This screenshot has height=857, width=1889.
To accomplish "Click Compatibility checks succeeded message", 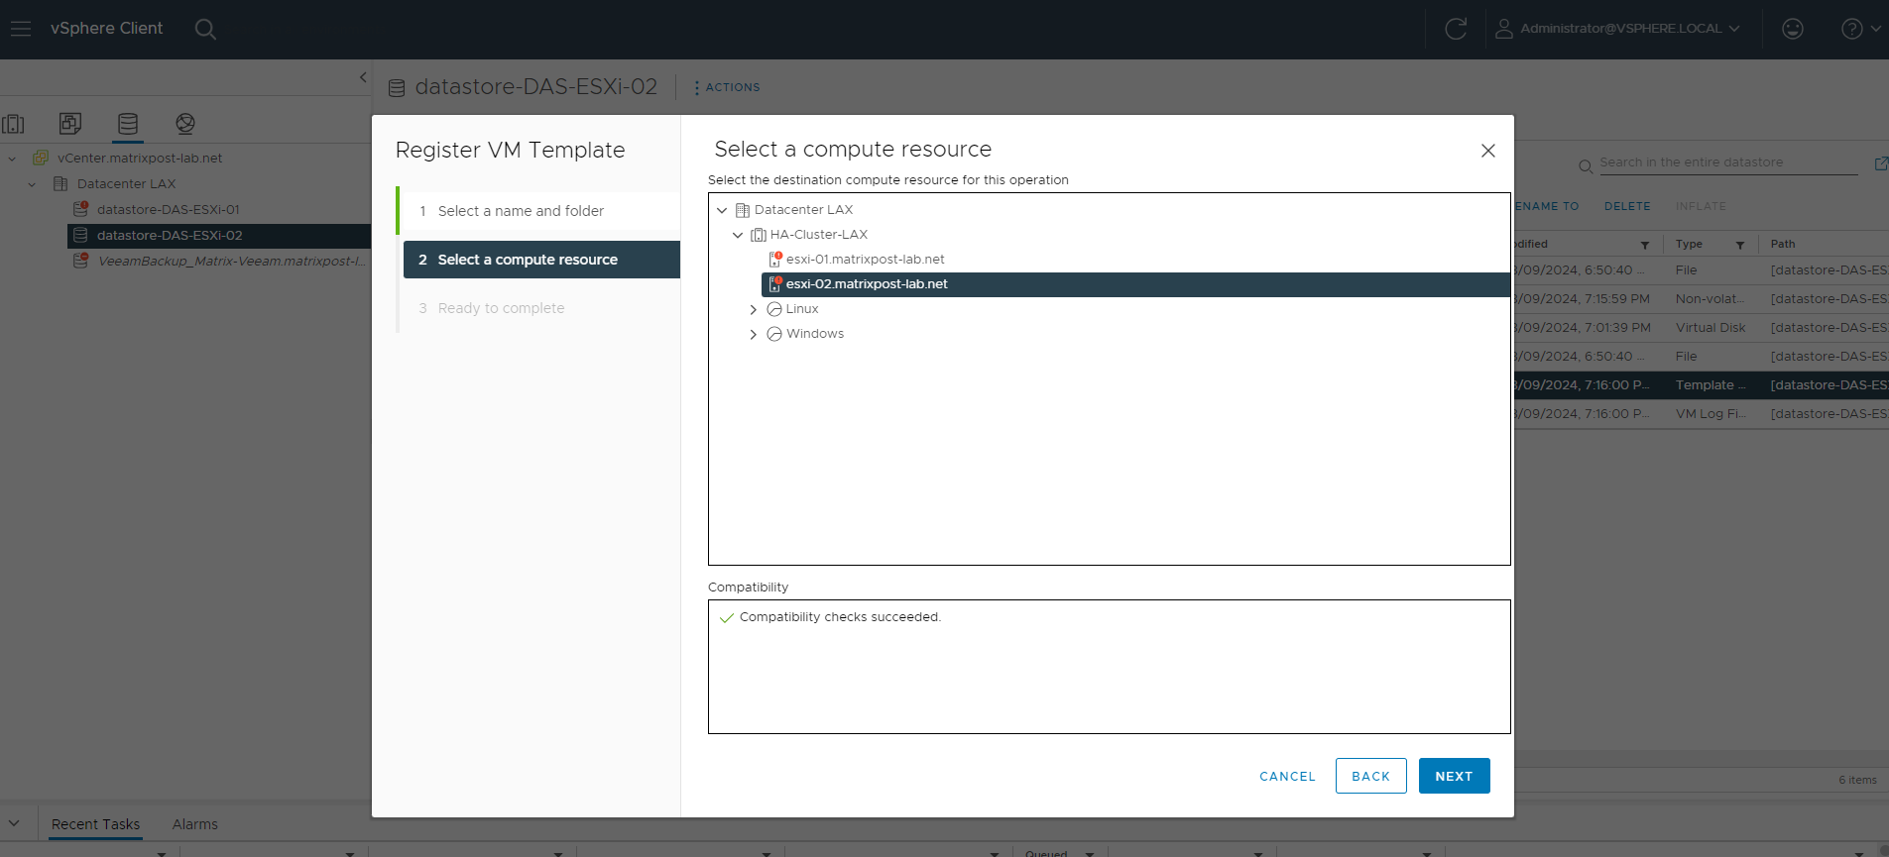I will [x=839, y=617].
